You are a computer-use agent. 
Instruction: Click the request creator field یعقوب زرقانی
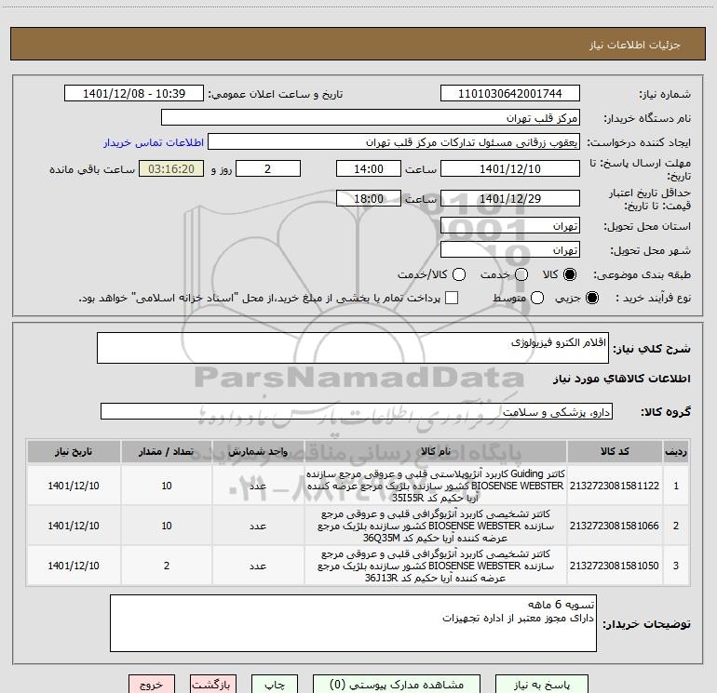394,142
